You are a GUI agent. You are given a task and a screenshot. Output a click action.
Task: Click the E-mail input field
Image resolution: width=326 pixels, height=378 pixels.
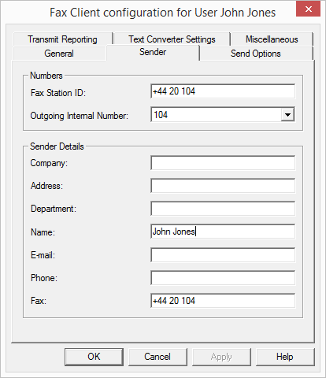pyautogui.click(x=223, y=255)
